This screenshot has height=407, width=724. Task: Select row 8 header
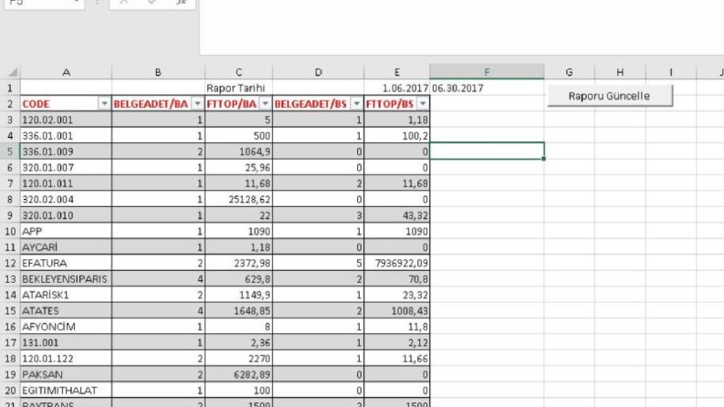[x=10, y=199]
